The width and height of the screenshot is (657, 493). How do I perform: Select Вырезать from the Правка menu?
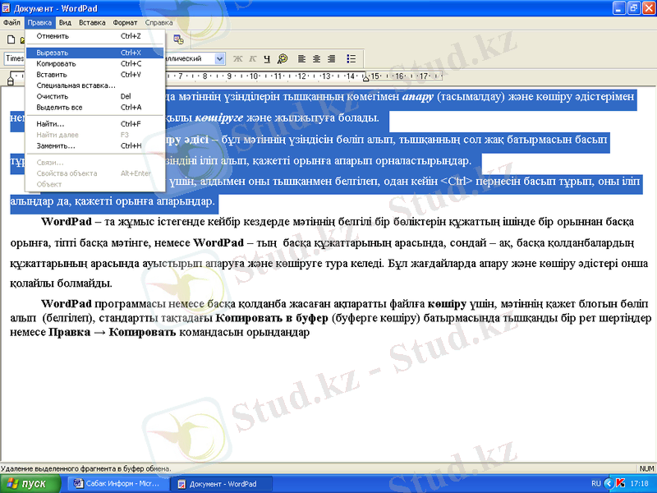53,53
